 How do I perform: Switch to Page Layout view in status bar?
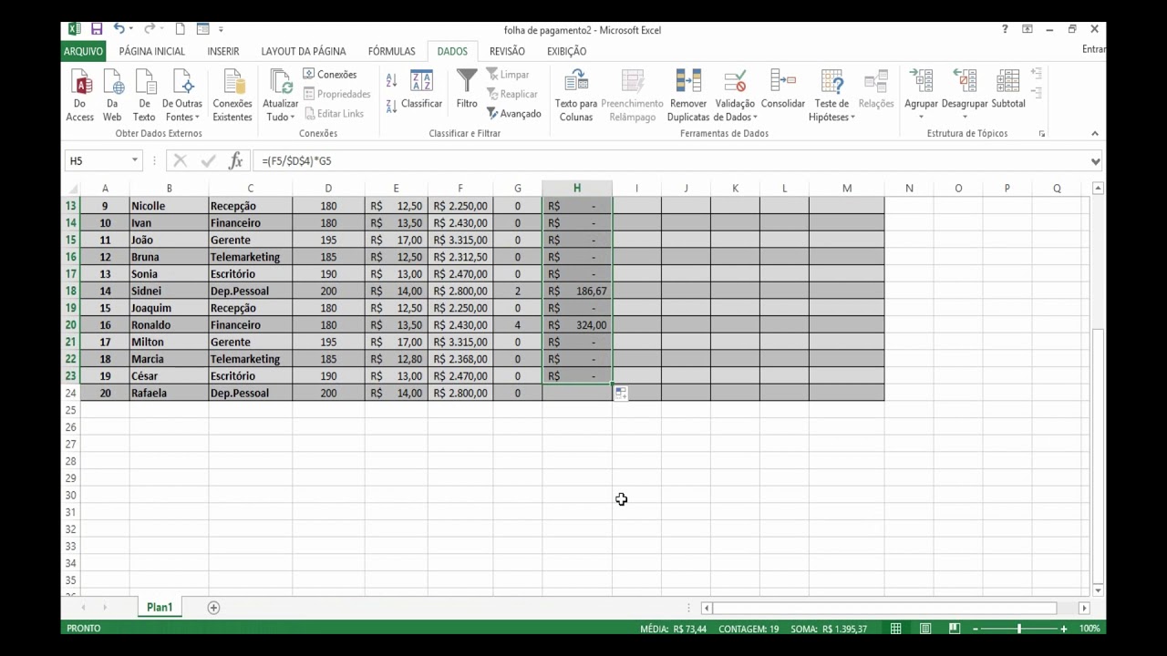[x=925, y=629]
